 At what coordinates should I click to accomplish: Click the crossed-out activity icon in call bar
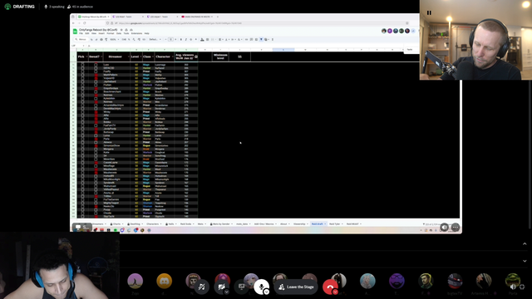tap(201, 287)
